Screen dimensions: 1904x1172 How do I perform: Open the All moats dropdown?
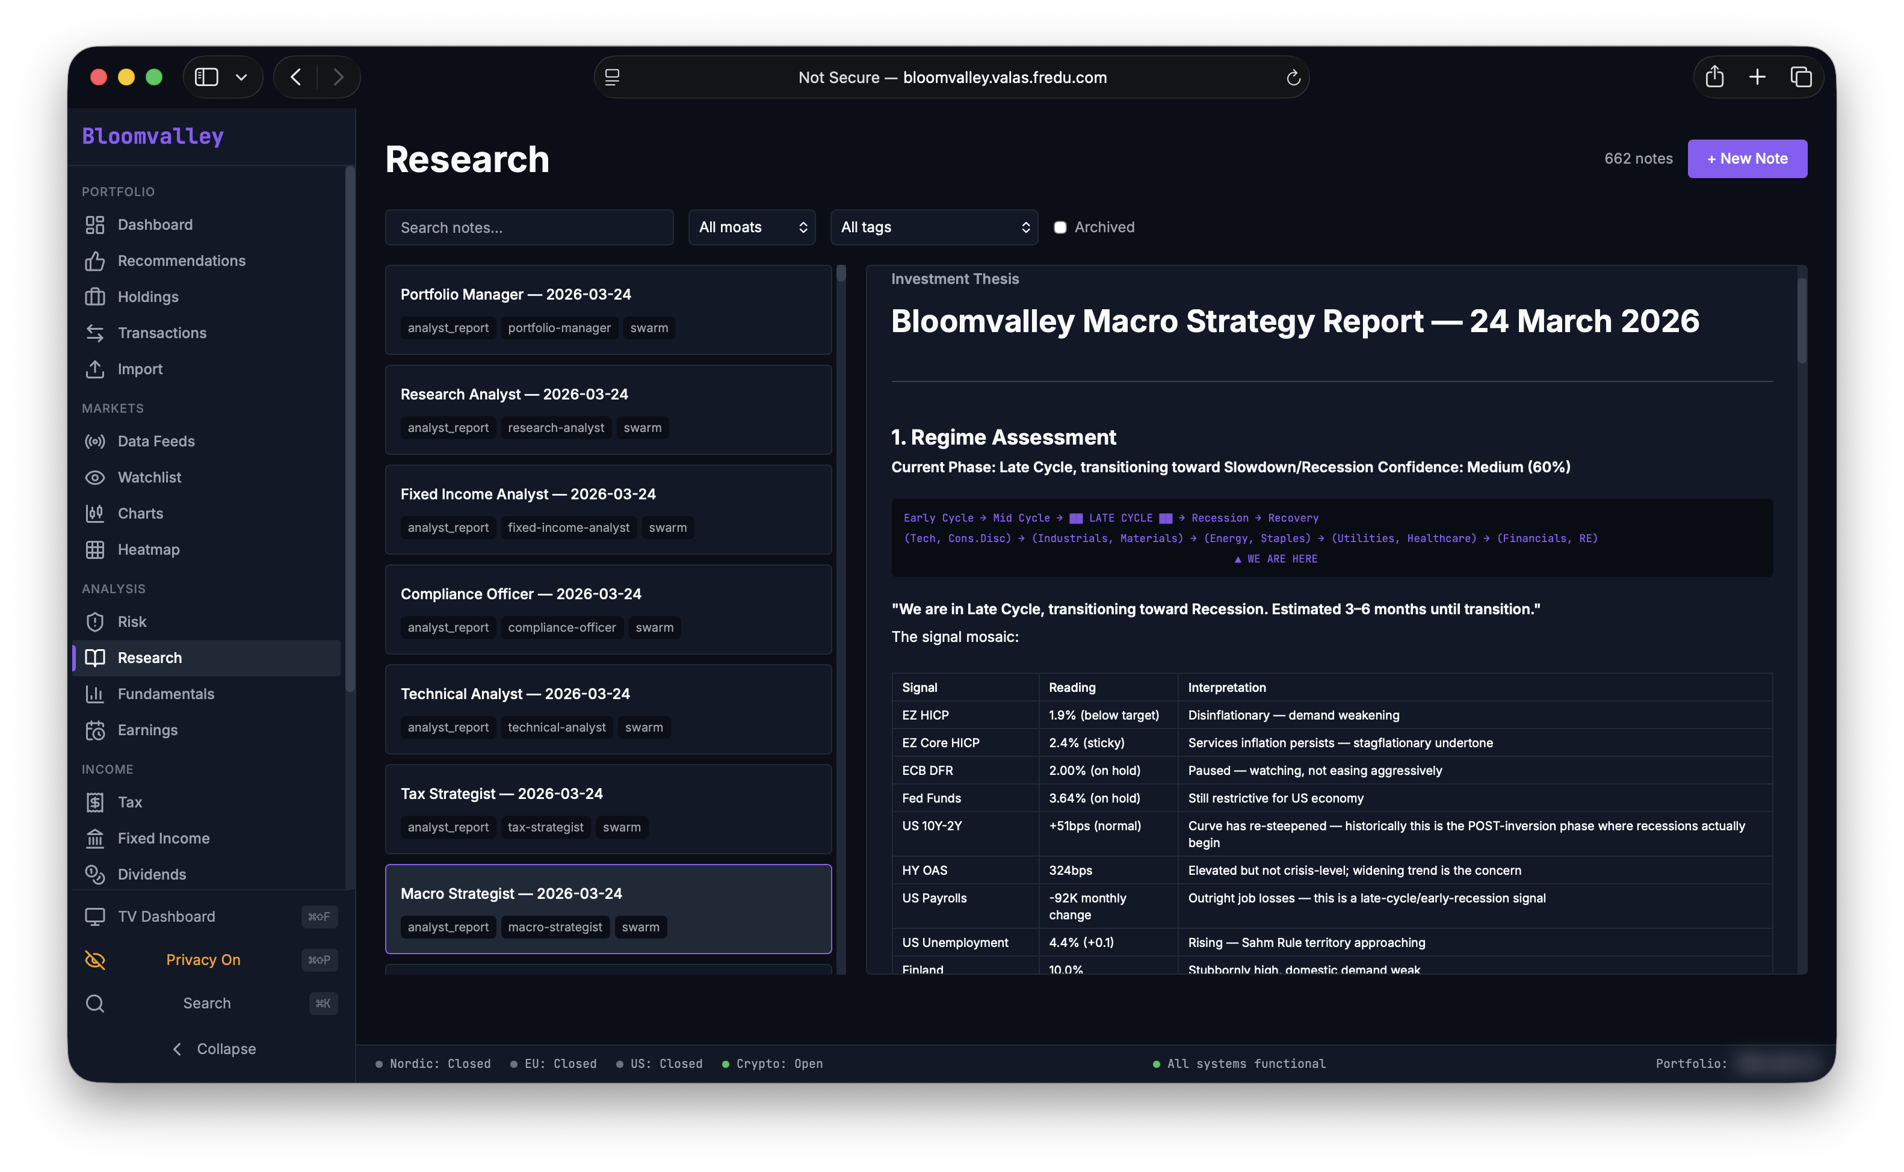pyautogui.click(x=751, y=227)
